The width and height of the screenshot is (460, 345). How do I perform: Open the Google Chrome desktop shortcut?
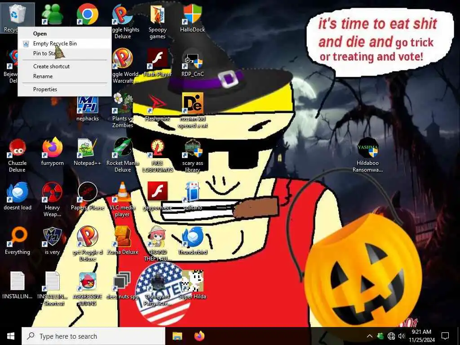(x=88, y=14)
